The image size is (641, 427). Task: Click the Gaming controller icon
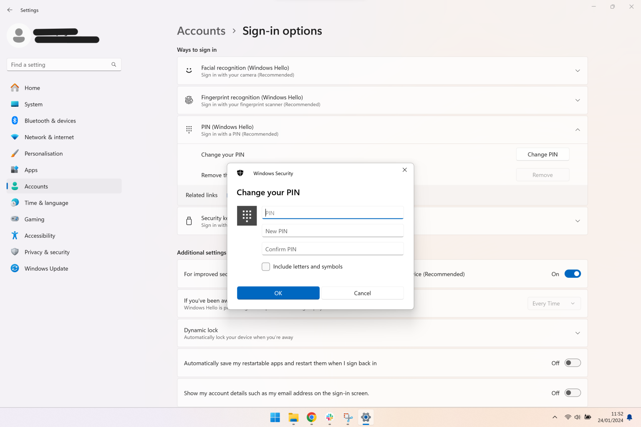click(x=15, y=219)
